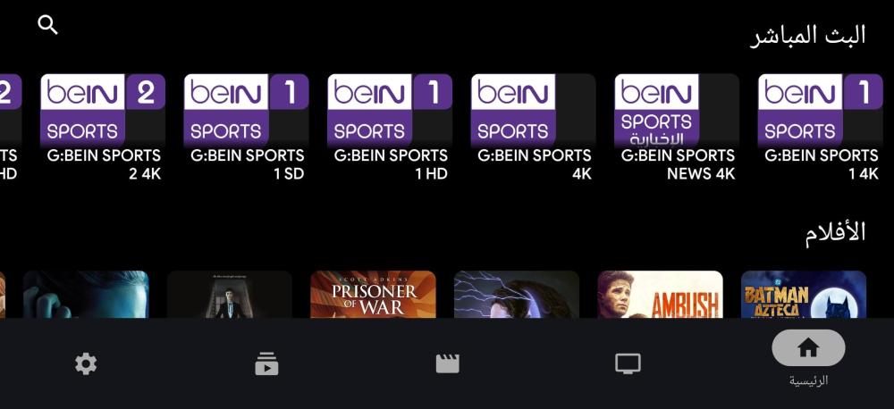
Task: Open the lightning-themed movie poster
Action: click(517, 295)
